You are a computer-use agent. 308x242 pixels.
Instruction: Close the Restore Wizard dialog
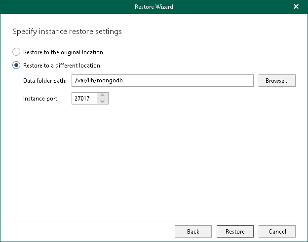(296, 7)
